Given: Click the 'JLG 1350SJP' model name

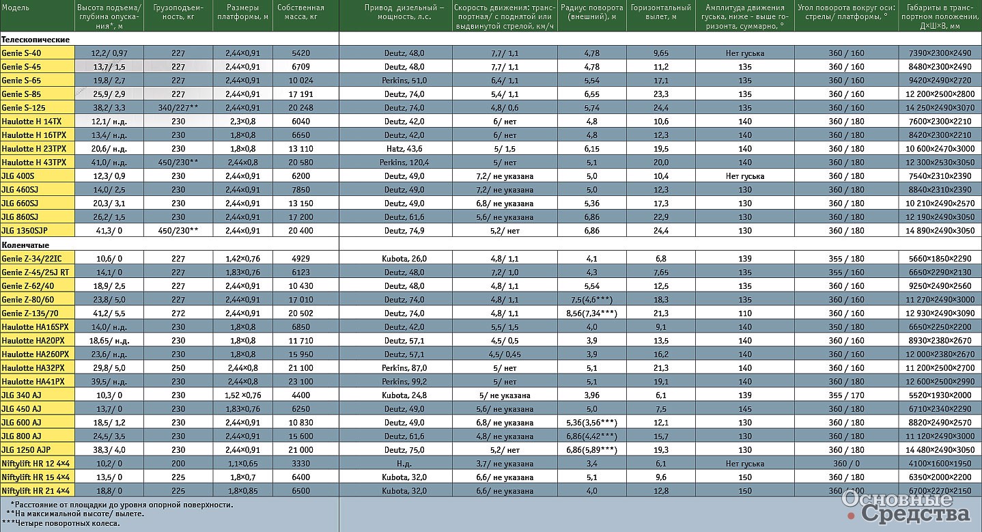Looking at the screenshot, I should [x=25, y=230].
